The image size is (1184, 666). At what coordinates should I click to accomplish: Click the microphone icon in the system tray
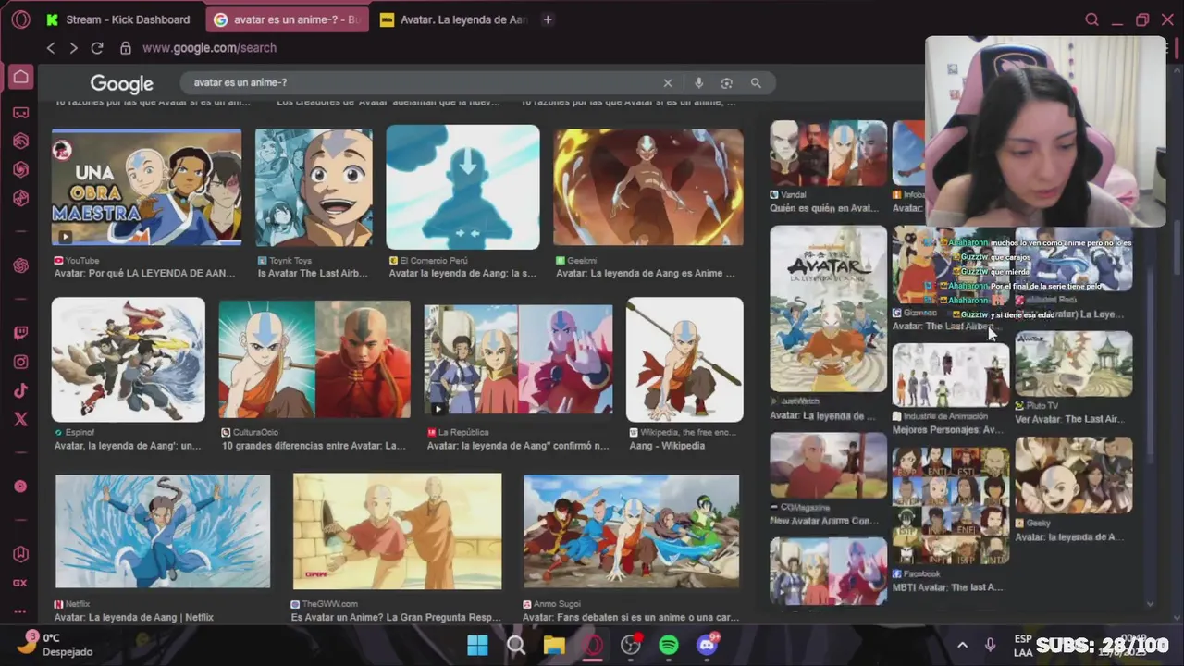[x=990, y=645]
